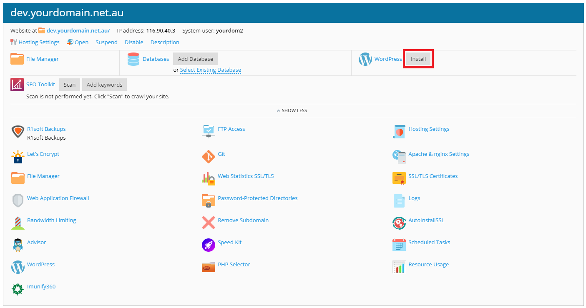The image size is (586, 308).
Task: Open the Password-Protected Directories folder icon
Action: click(x=208, y=201)
